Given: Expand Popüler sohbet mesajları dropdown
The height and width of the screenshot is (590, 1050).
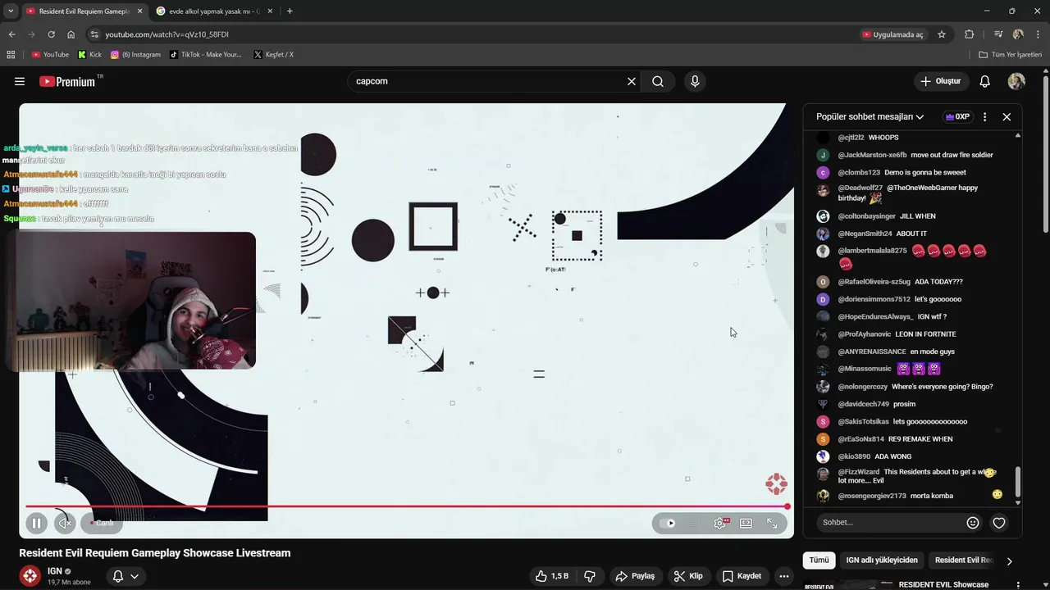Looking at the screenshot, I should (x=870, y=116).
